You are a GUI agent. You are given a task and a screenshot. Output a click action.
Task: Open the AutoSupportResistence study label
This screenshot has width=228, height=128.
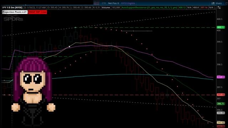tap(149, 7)
